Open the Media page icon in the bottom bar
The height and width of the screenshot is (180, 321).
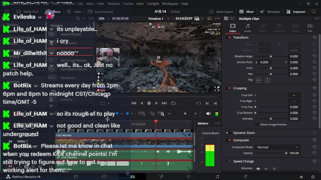(x=75, y=177)
